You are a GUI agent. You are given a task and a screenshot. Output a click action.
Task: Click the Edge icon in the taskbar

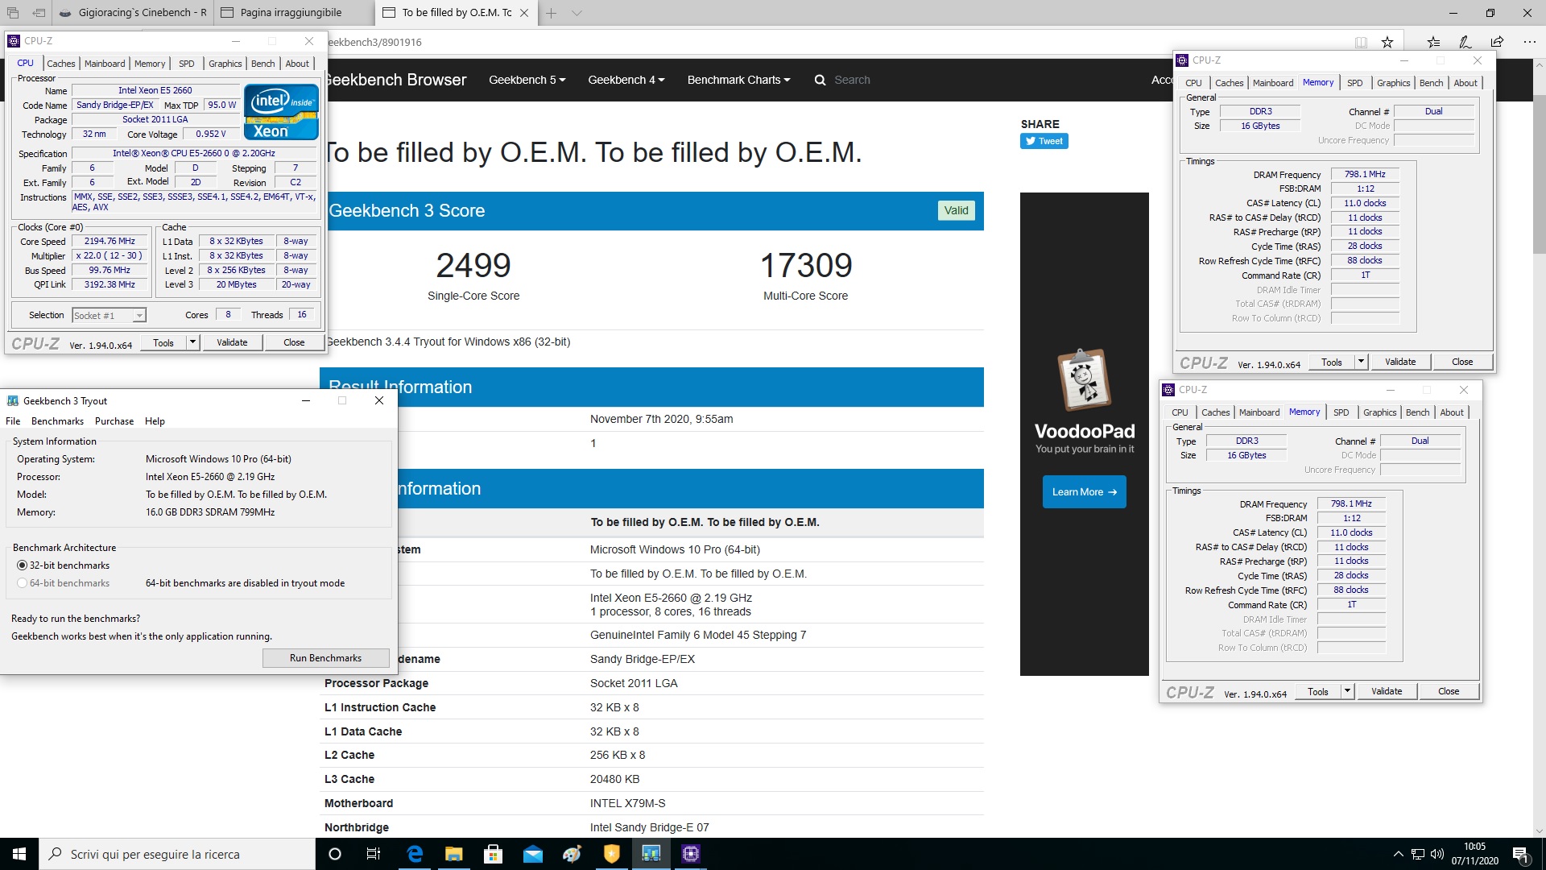(415, 854)
